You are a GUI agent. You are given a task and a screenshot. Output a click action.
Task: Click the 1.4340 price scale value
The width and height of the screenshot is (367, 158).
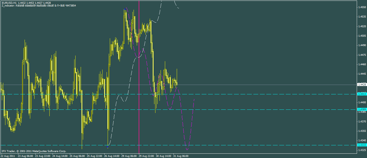coord(362,140)
